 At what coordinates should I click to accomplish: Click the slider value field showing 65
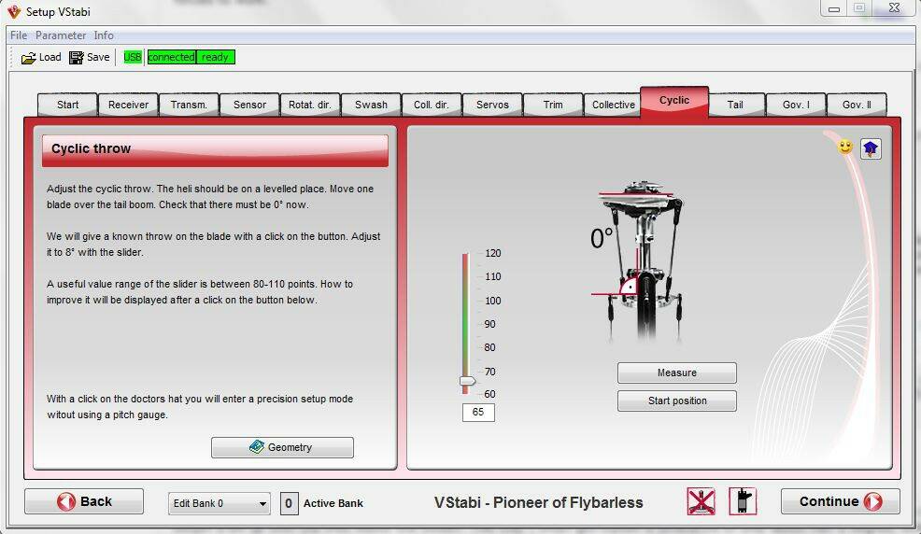(x=478, y=413)
